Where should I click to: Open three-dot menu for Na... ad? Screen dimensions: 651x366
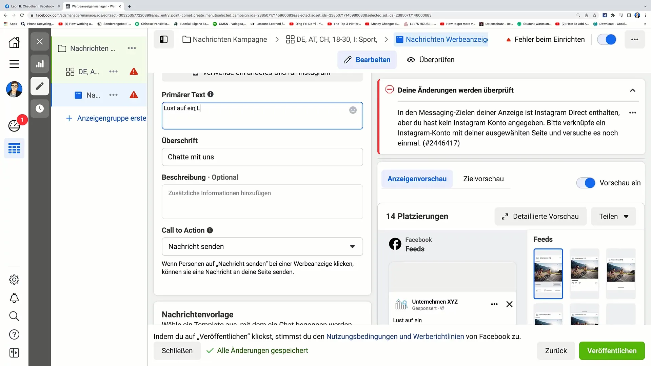pos(113,95)
